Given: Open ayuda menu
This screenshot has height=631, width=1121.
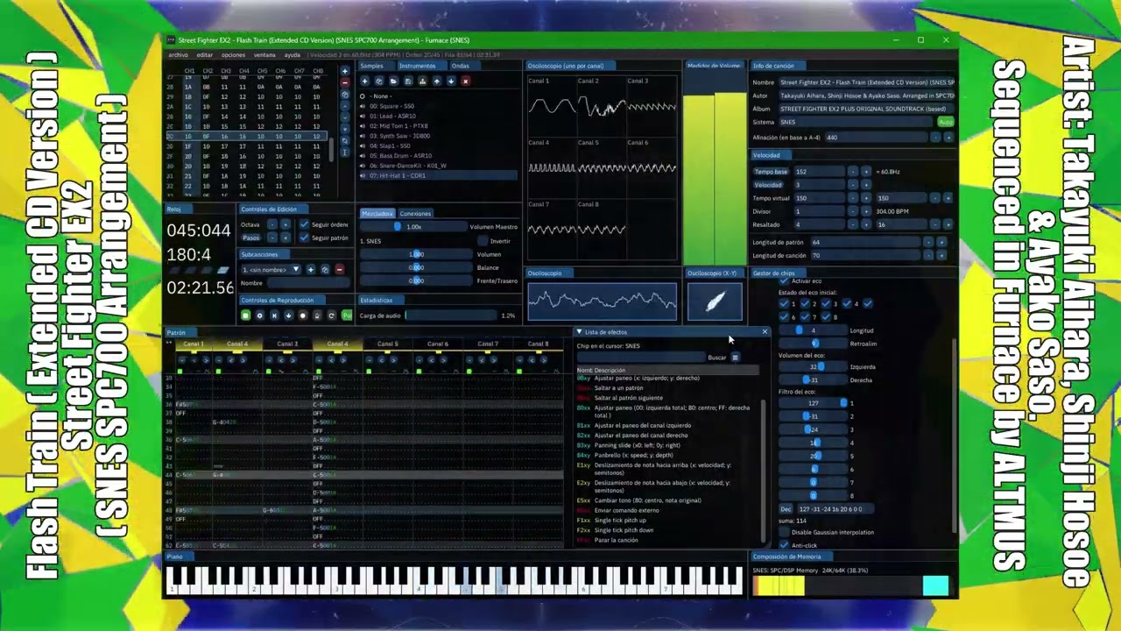Looking at the screenshot, I should click(293, 54).
